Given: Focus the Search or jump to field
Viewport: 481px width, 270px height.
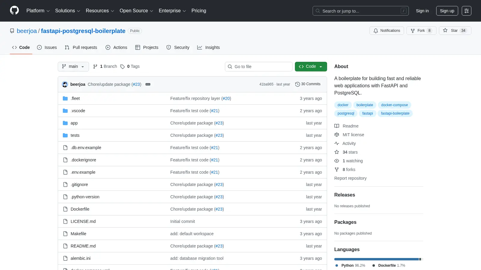Looking at the screenshot, I should point(361,11).
